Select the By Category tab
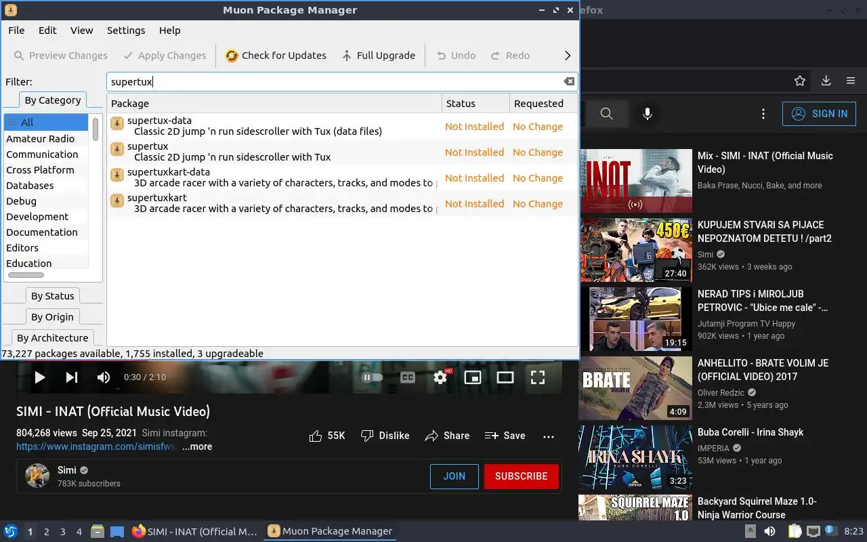867x542 pixels. click(53, 100)
